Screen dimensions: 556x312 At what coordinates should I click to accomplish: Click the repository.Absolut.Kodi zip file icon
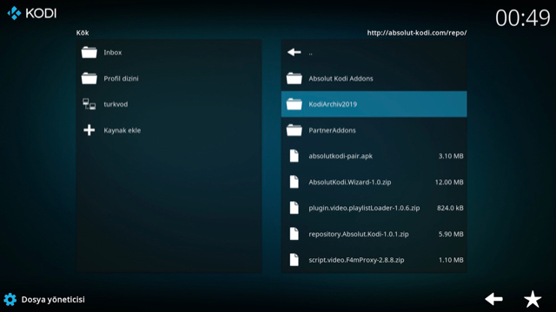pyautogui.click(x=294, y=234)
